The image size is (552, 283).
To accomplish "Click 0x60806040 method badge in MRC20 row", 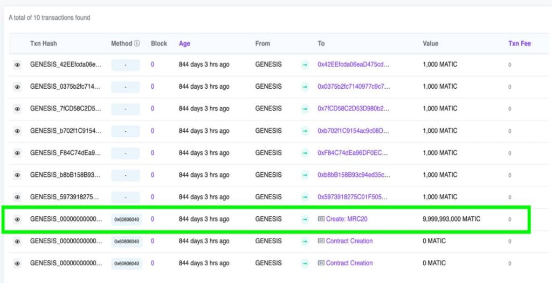I will pyautogui.click(x=127, y=220).
